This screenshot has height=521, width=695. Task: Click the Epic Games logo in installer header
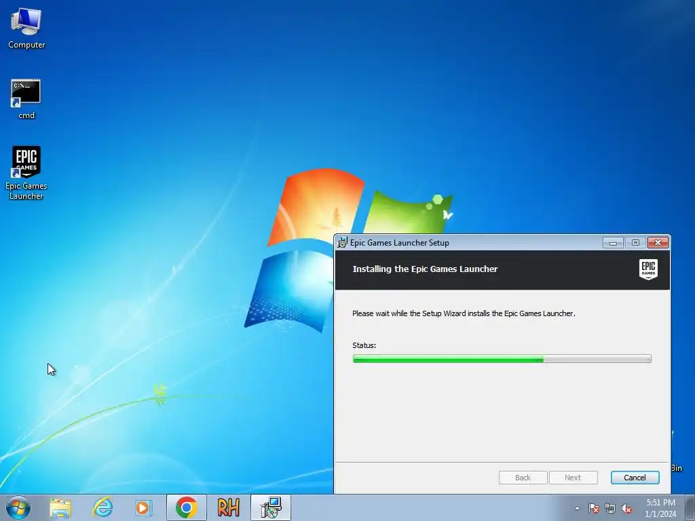coord(648,270)
